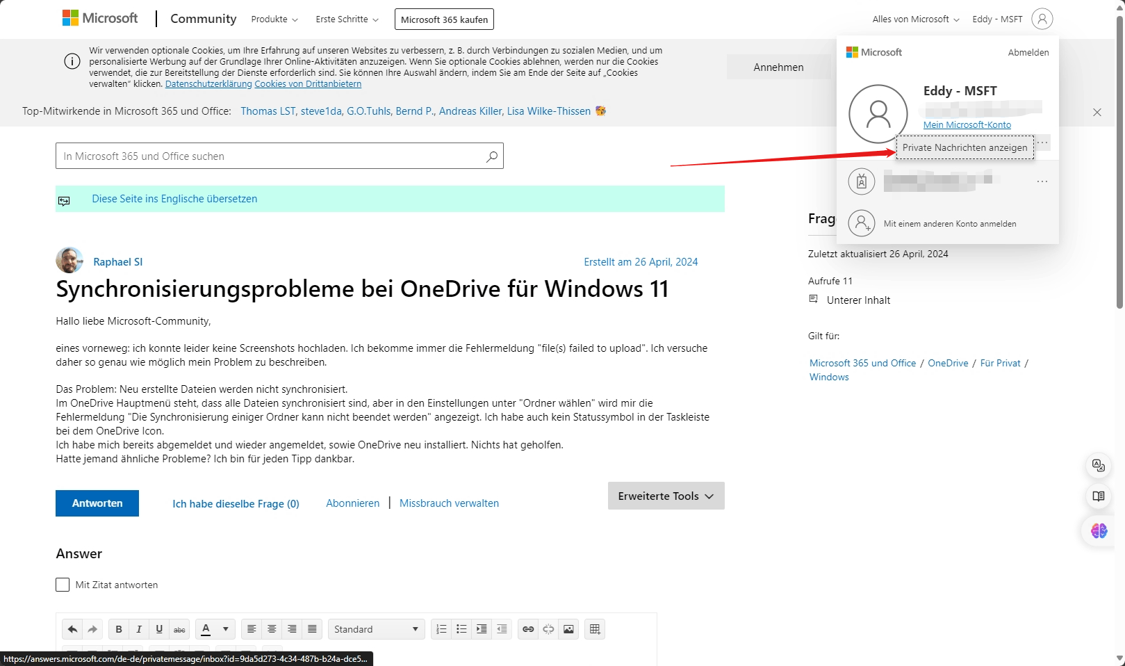
Task: Focus the Microsoft 365 und Office search field
Action: (x=279, y=156)
